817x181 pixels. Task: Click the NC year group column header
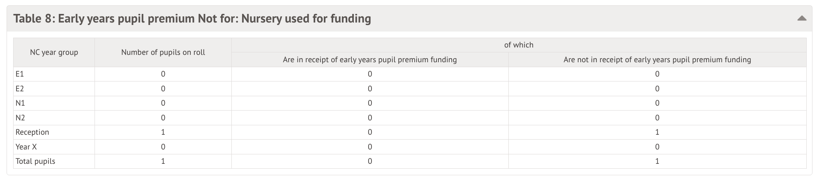[x=54, y=52]
